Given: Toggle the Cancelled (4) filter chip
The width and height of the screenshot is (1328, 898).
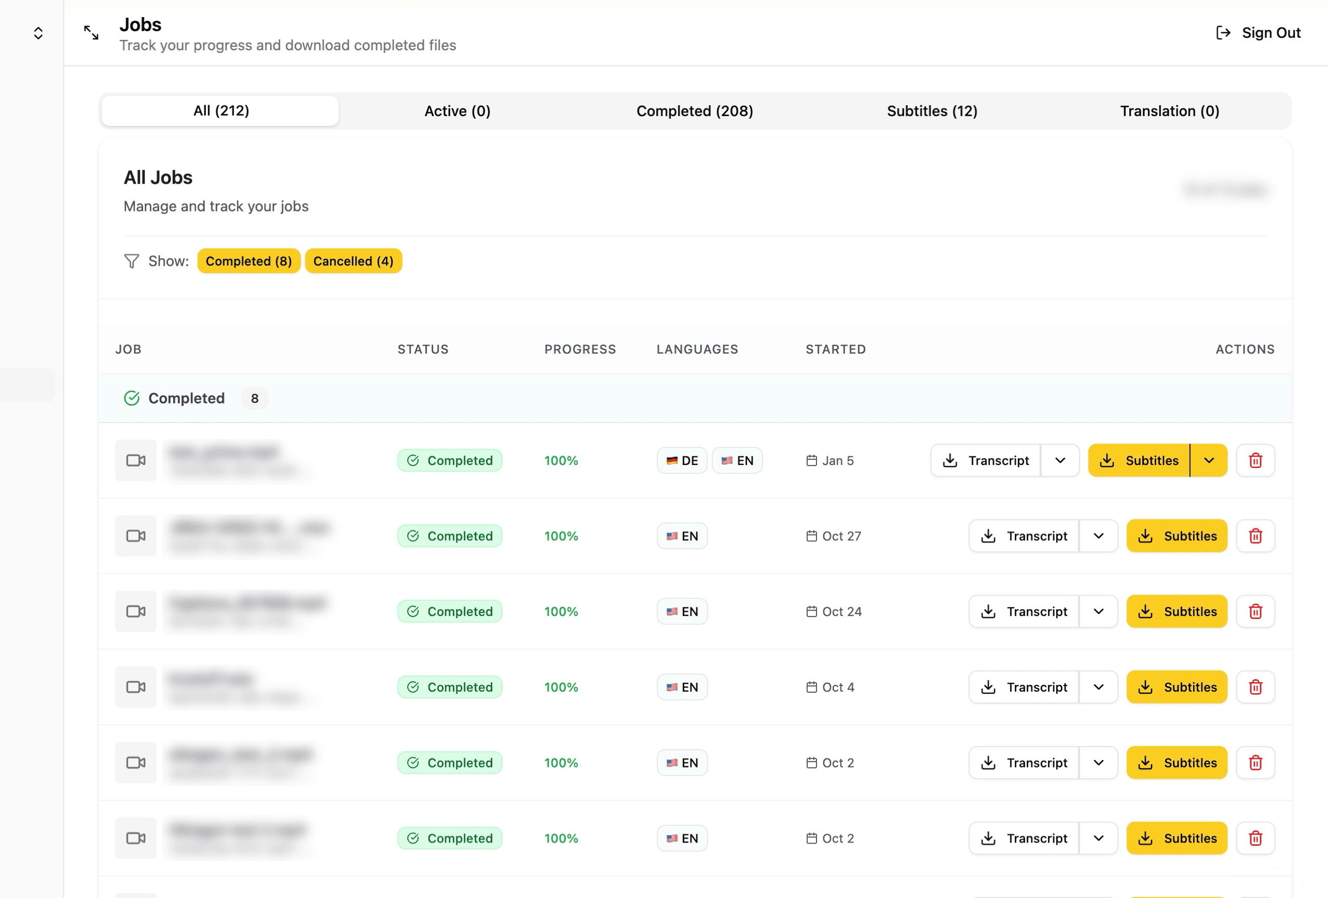Looking at the screenshot, I should 353,261.
